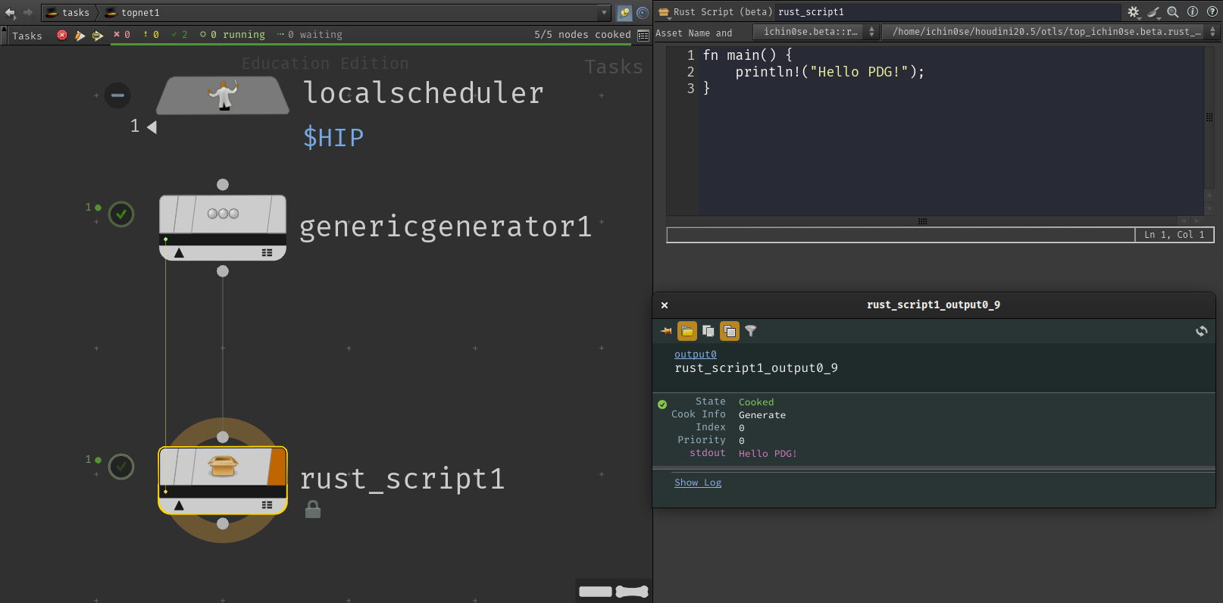Open the node info icon

1193,11
